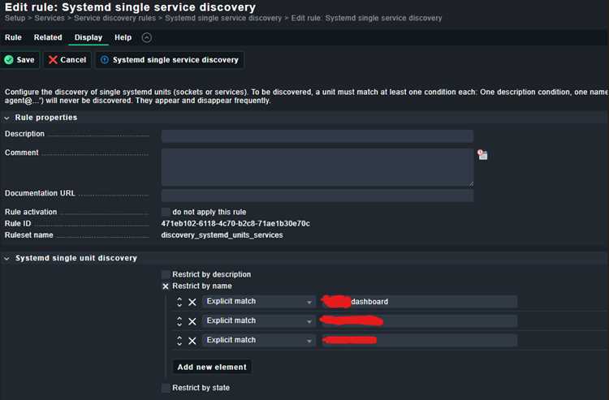The image size is (609, 400).
Task: Go up to Systemd single service discovery
Action: [x=170, y=60]
